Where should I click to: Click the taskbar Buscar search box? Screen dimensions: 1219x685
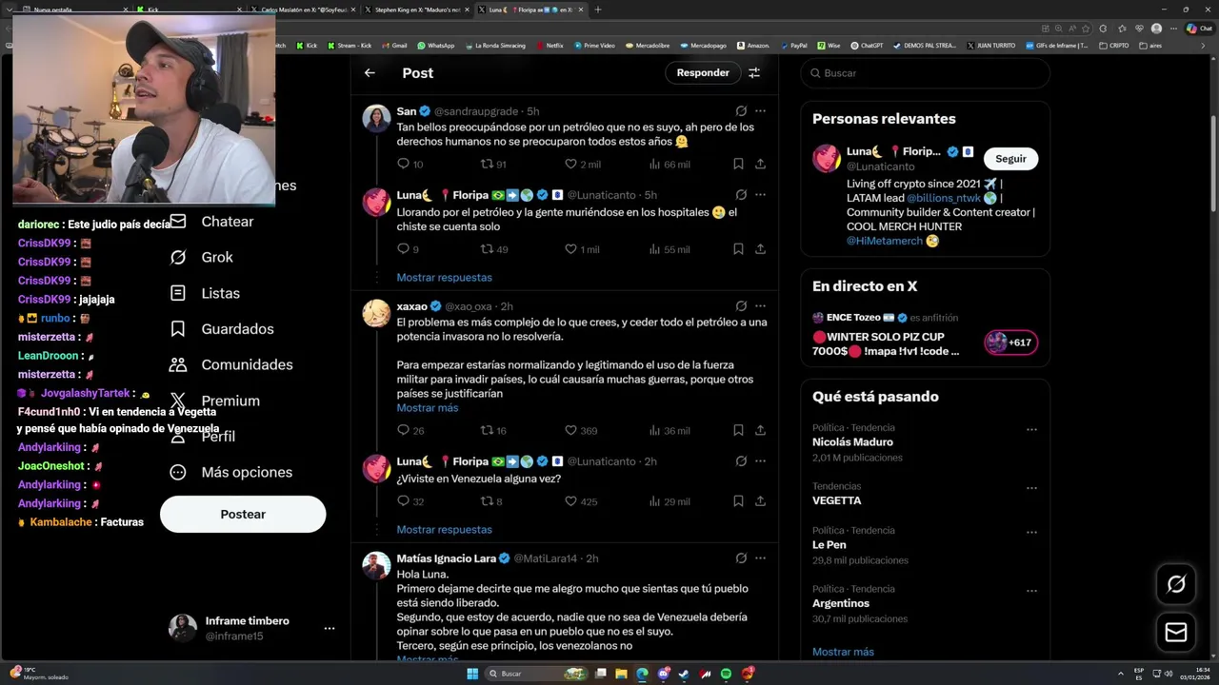(x=538, y=674)
